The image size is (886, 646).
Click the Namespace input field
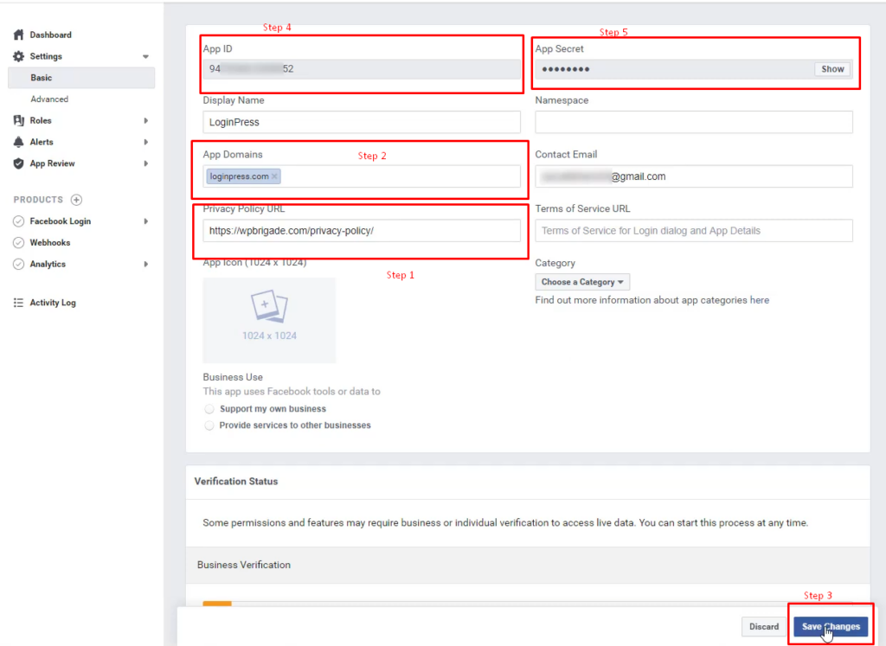(694, 122)
